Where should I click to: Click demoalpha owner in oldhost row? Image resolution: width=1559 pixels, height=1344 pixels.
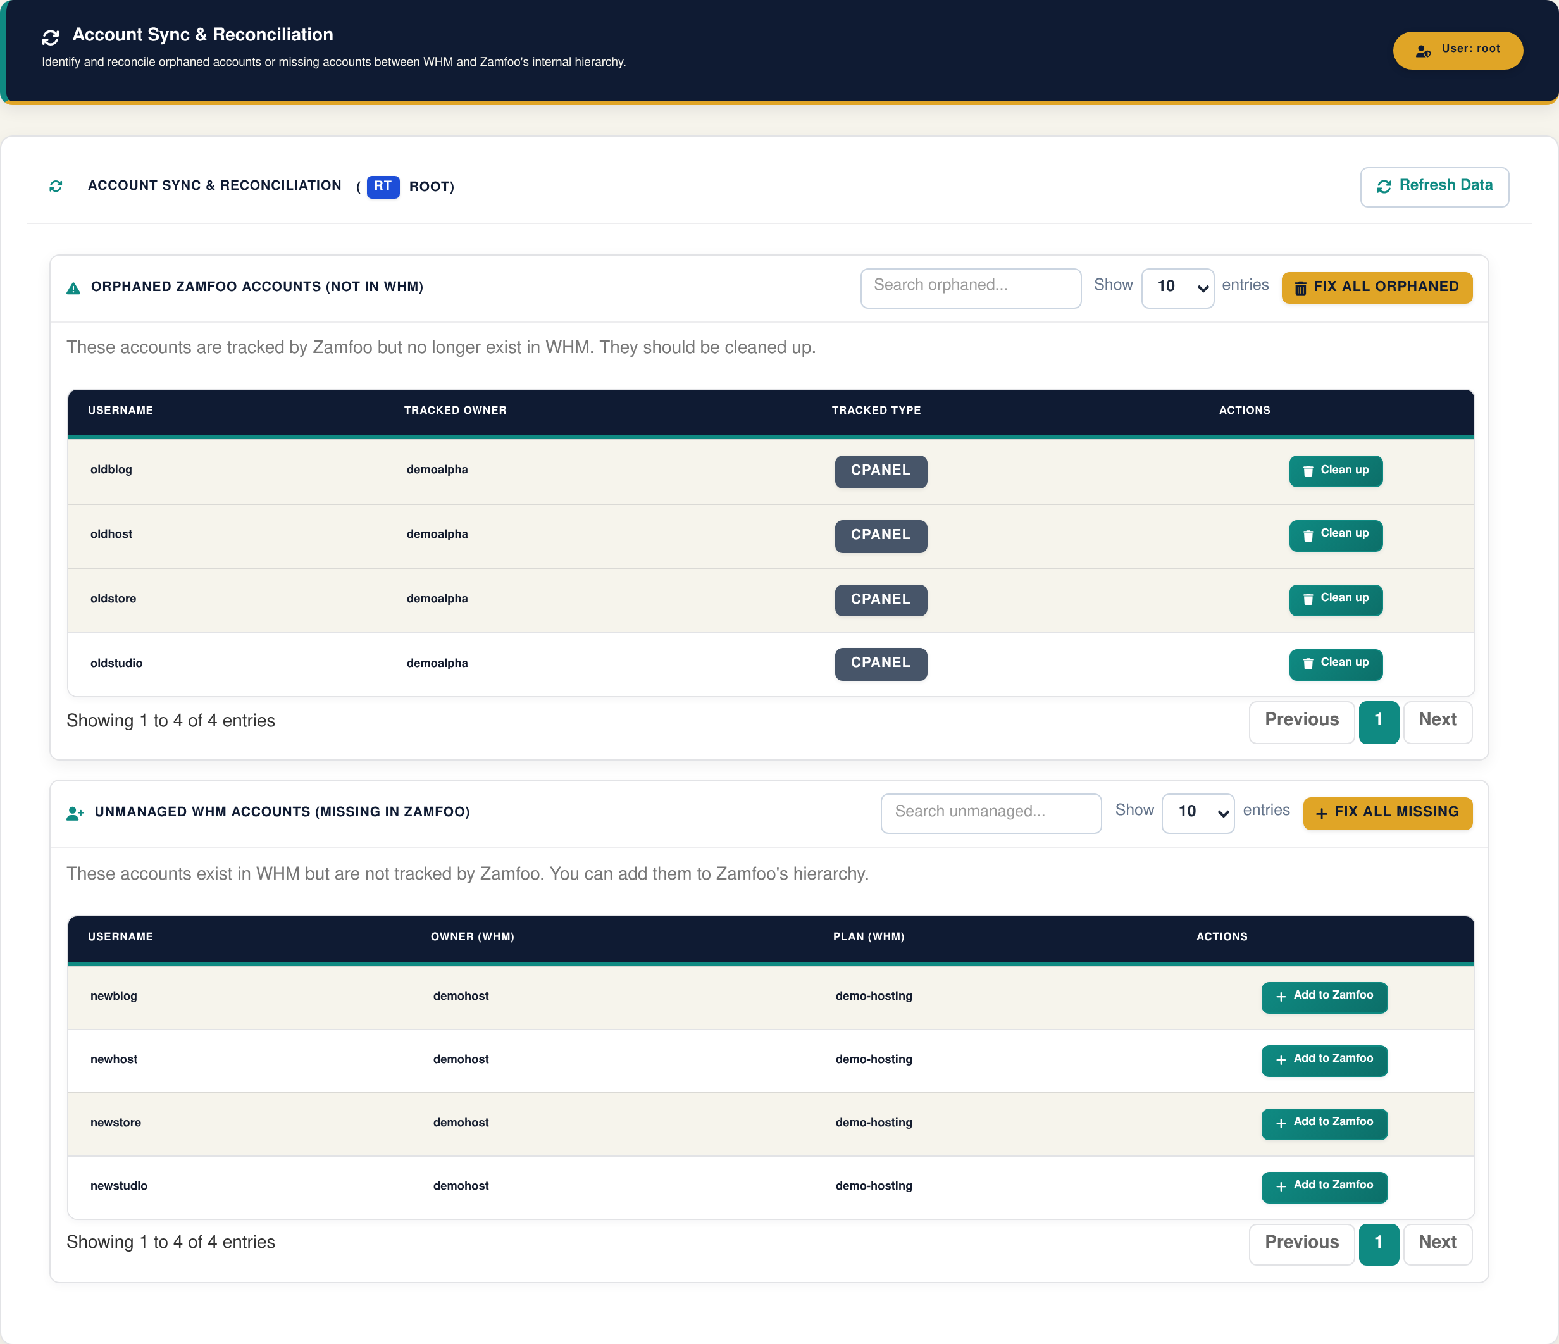tap(437, 533)
